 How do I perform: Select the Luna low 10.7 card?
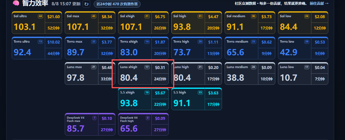click(x=303, y=74)
